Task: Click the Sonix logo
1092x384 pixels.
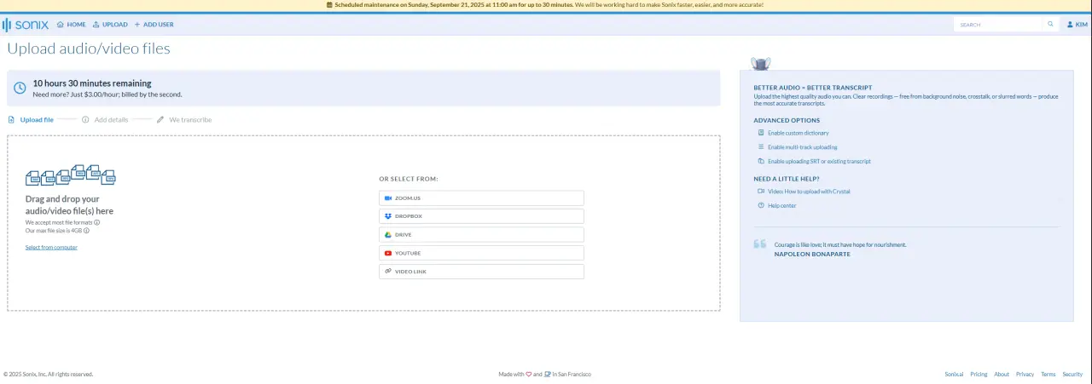Action: click(26, 25)
